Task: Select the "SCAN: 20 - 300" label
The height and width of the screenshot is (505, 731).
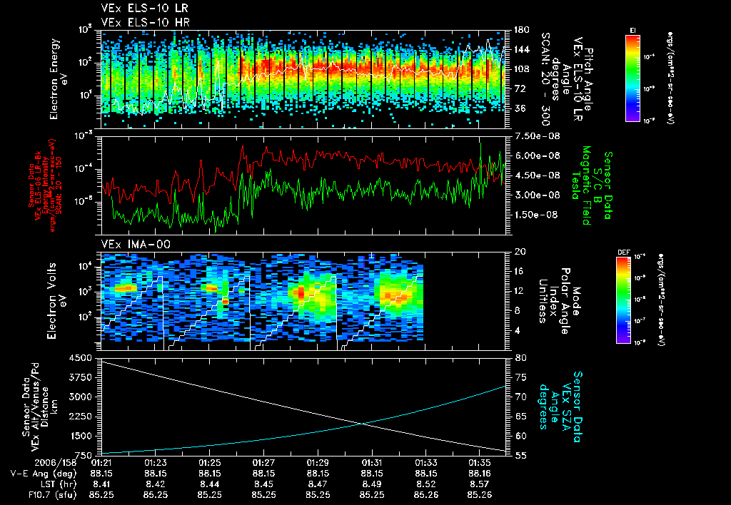Action: (545, 79)
